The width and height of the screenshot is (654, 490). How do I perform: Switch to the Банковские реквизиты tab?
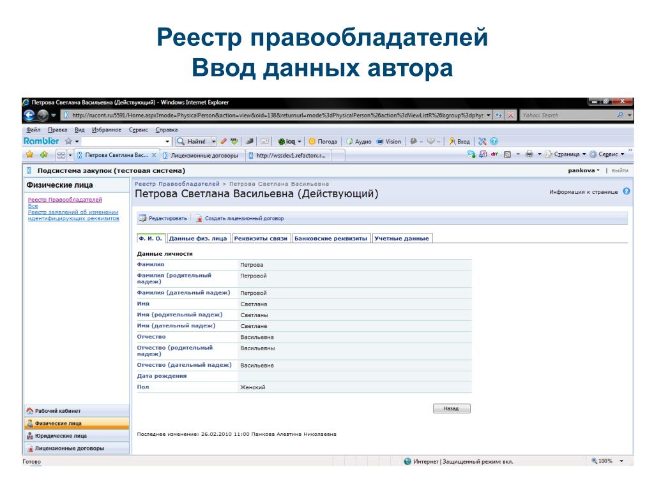click(x=331, y=238)
